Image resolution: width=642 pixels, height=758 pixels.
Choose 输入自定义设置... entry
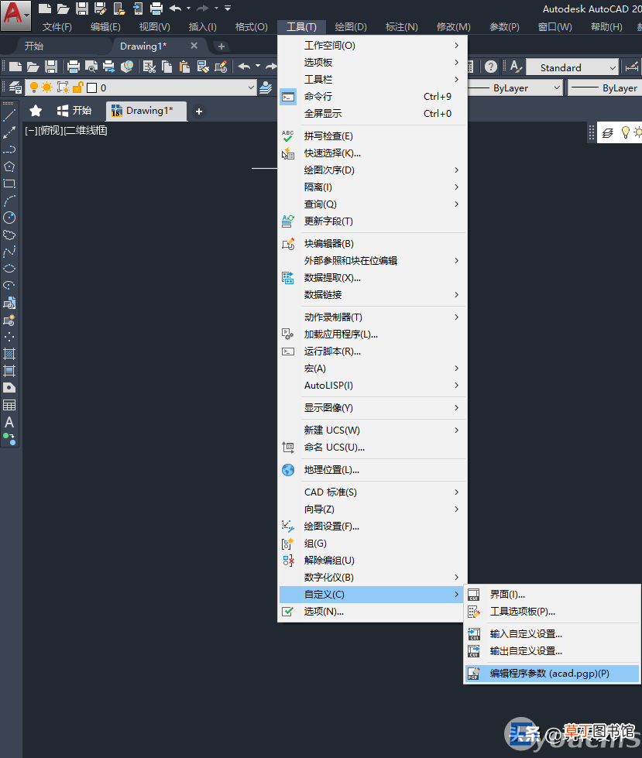click(x=552, y=634)
